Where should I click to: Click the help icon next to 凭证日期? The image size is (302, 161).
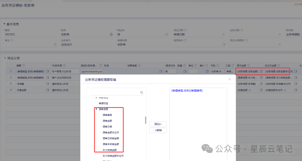(185, 30)
